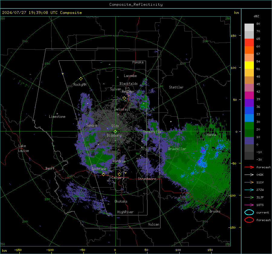272x254 pixels.
Task: Click the cyan current ellipse icon
Action: pos(249,212)
